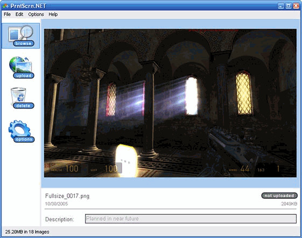Click the 2049KB file size text
The width and height of the screenshot is (302, 238).
[289, 204]
